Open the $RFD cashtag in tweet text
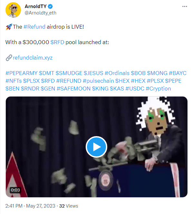This screenshot has height=214, width=191. tap(57, 42)
